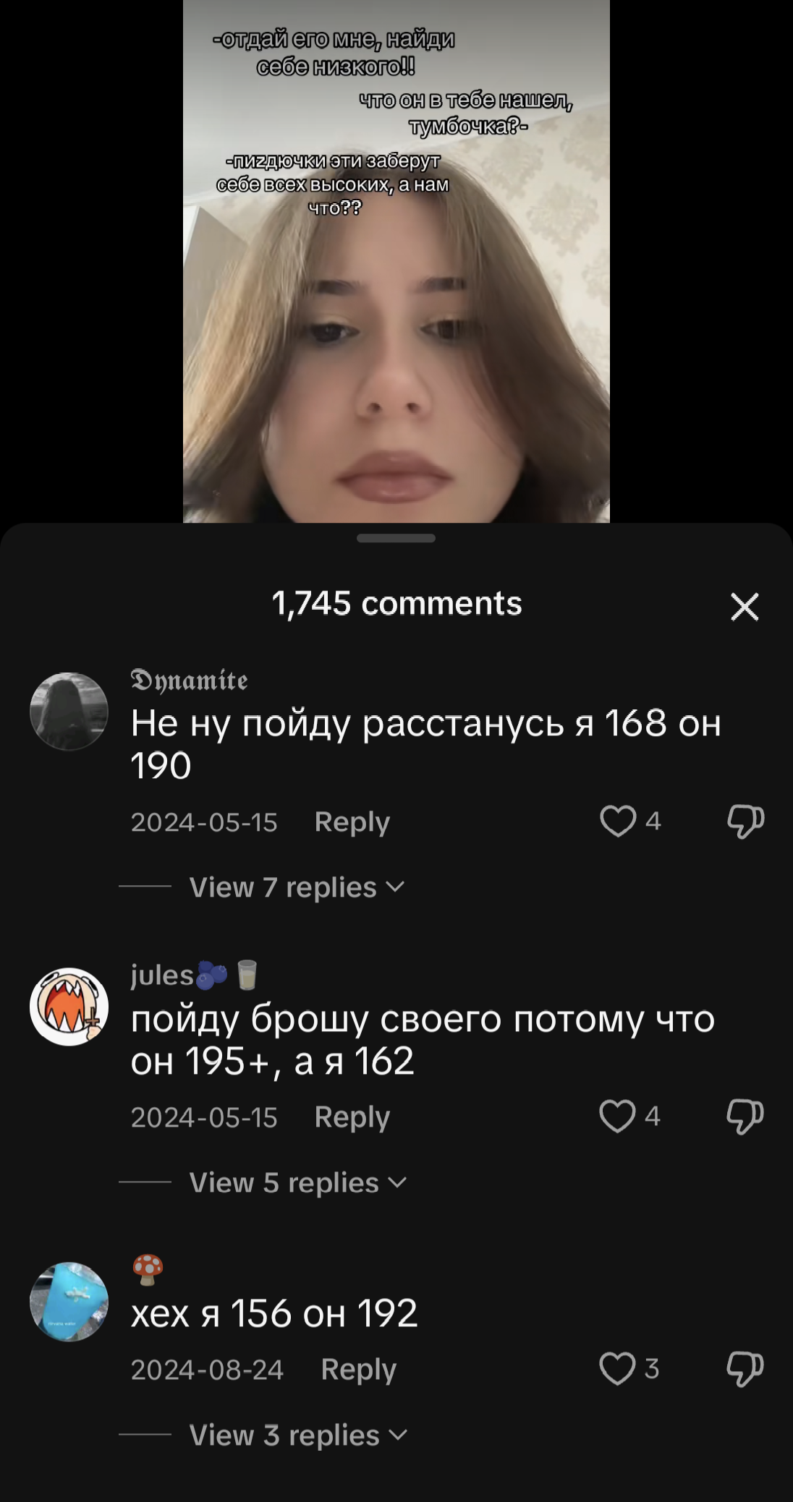793x1502 pixels.
Task: Expand View 3 replies
Action: coord(298,1435)
